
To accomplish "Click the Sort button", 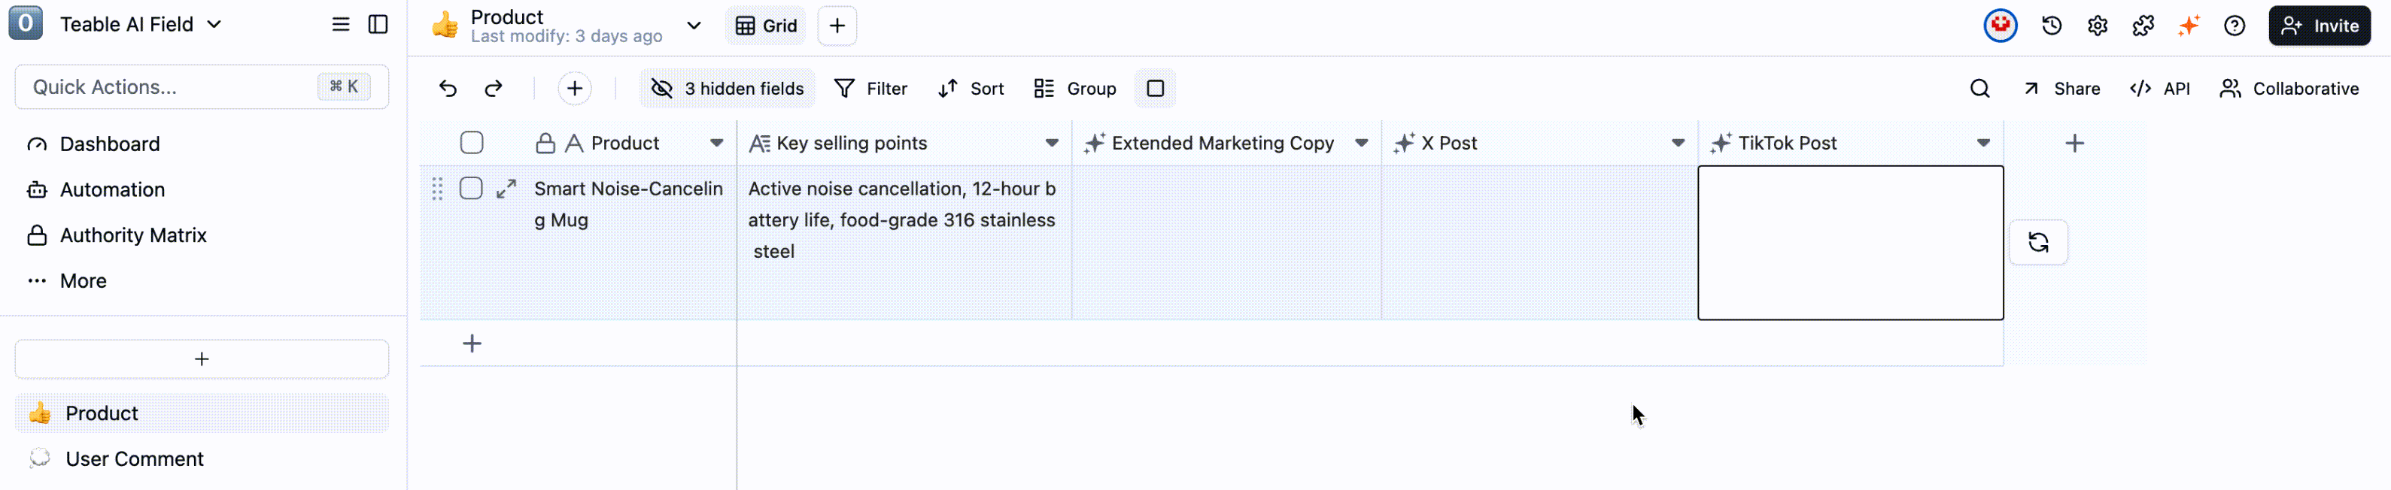I will (971, 88).
